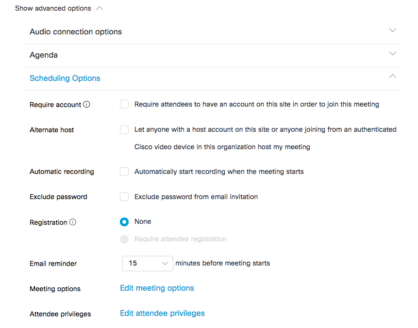Viewport: 418px width, 328px height.
Task: Enable the Automatic recording checkbox
Action: (x=124, y=172)
